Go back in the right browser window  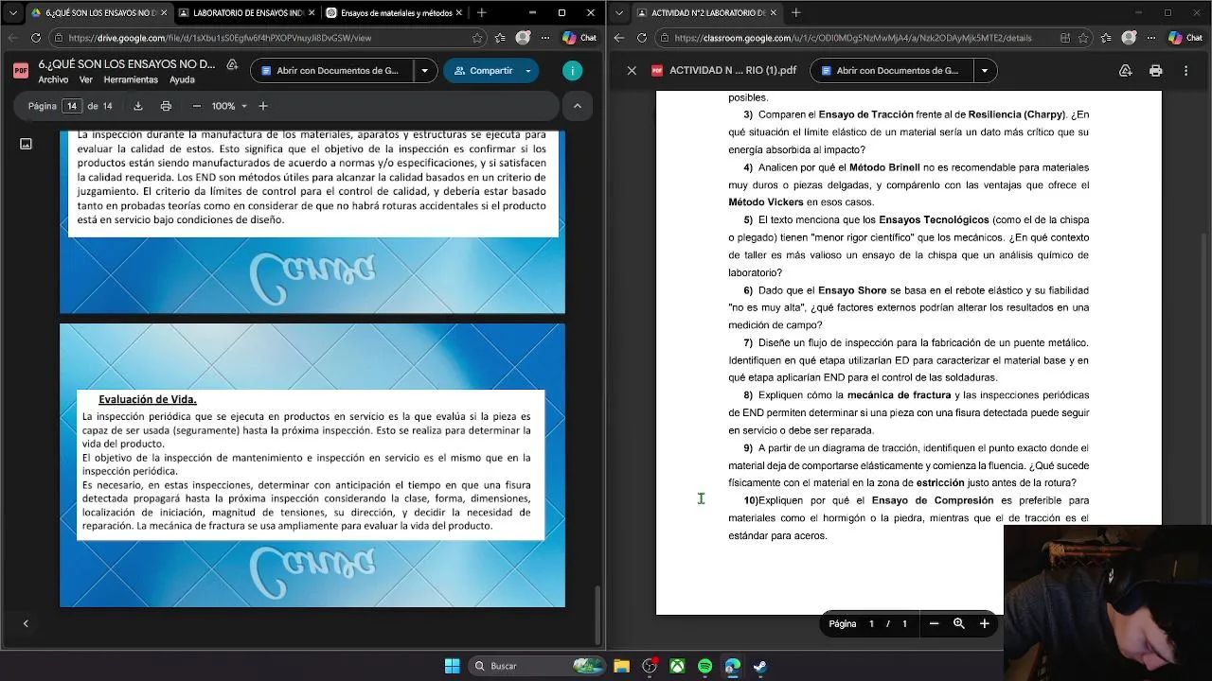pos(619,38)
